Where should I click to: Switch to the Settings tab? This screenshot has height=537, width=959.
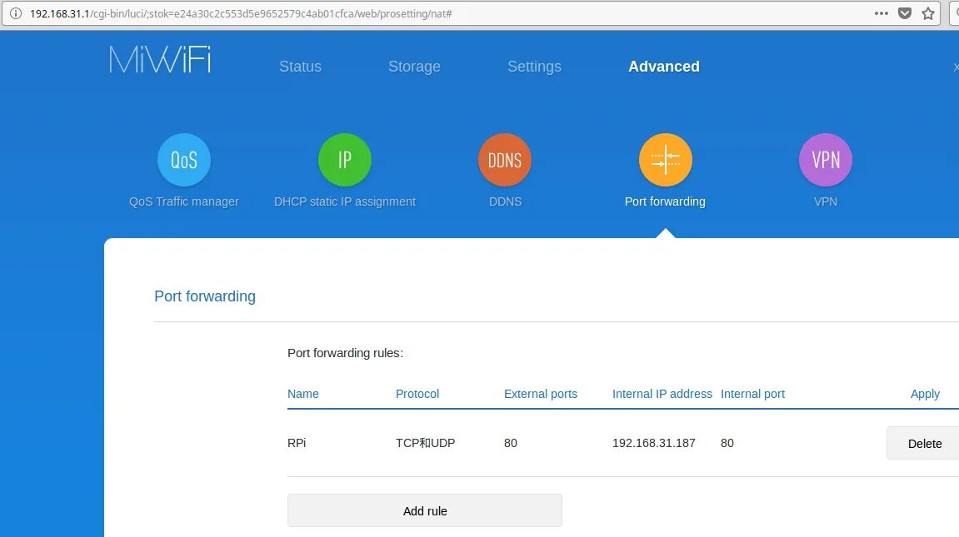pyautogui.click(x=535, y=67)
